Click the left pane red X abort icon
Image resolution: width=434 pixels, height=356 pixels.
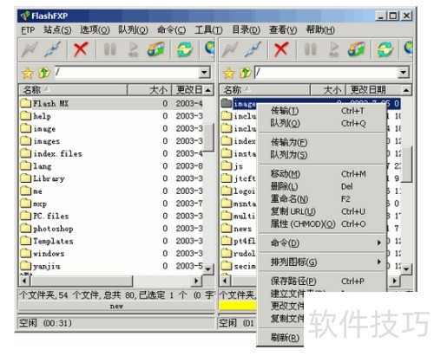81,49
